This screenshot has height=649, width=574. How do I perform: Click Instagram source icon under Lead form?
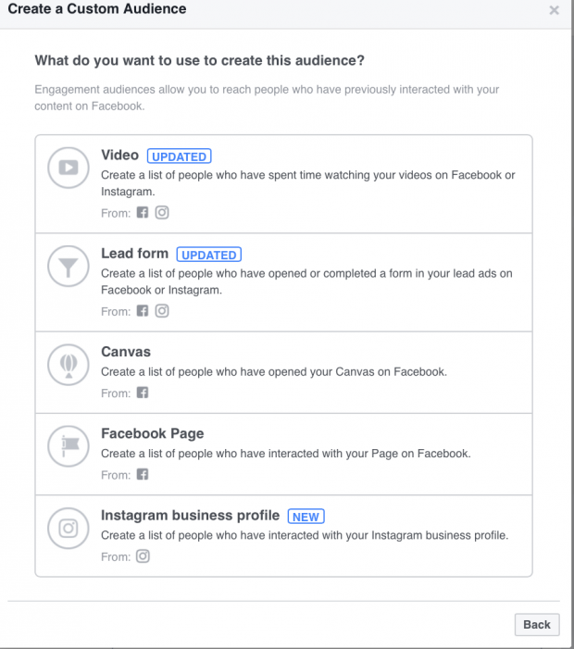click(x=162, y=311)
